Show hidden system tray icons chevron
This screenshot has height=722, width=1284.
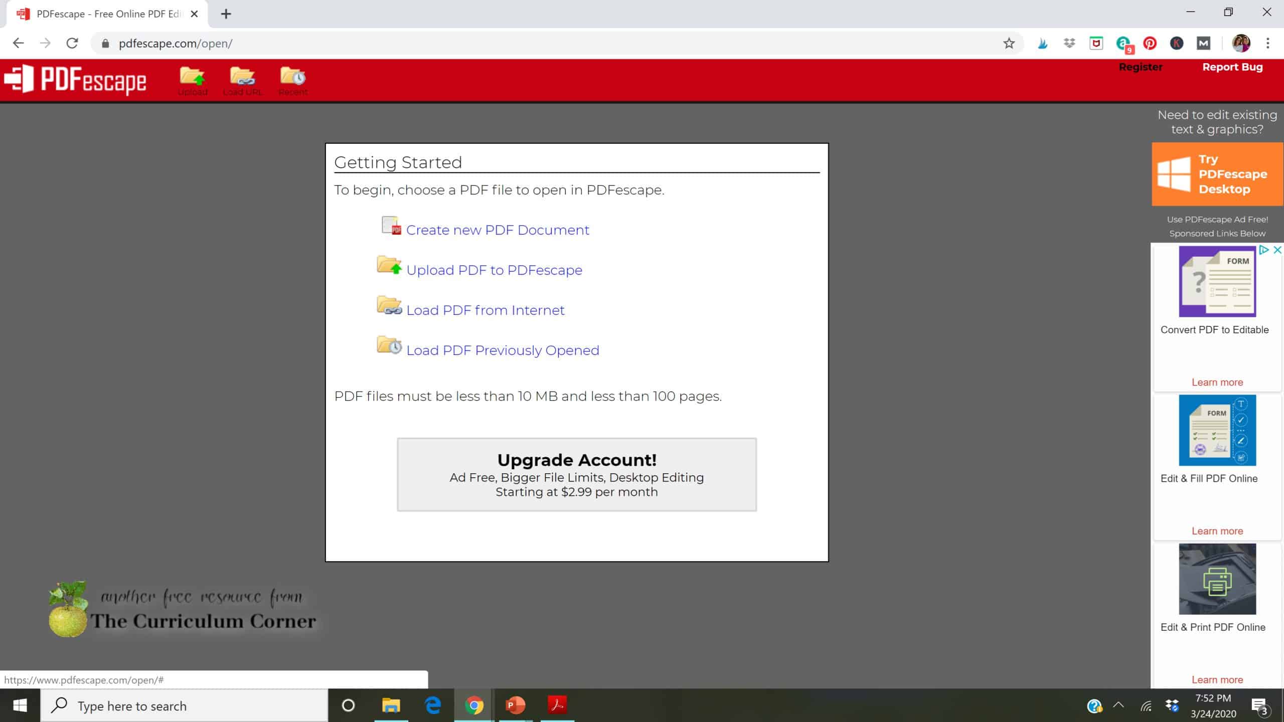[1118, 705]
